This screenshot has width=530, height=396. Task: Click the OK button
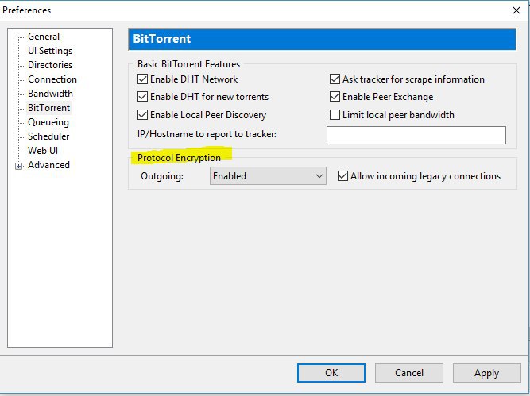point(331,373)
